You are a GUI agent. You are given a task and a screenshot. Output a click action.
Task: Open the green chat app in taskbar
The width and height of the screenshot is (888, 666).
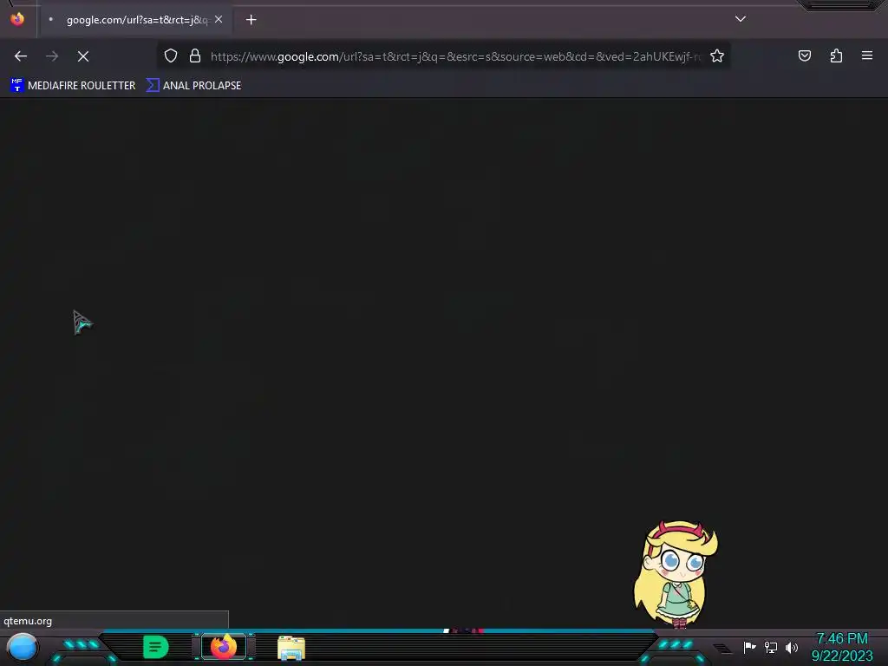point(156,647)
